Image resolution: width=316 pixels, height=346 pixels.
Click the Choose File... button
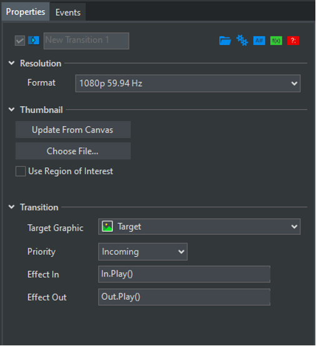pyautogui.click(x=73, y=151)
